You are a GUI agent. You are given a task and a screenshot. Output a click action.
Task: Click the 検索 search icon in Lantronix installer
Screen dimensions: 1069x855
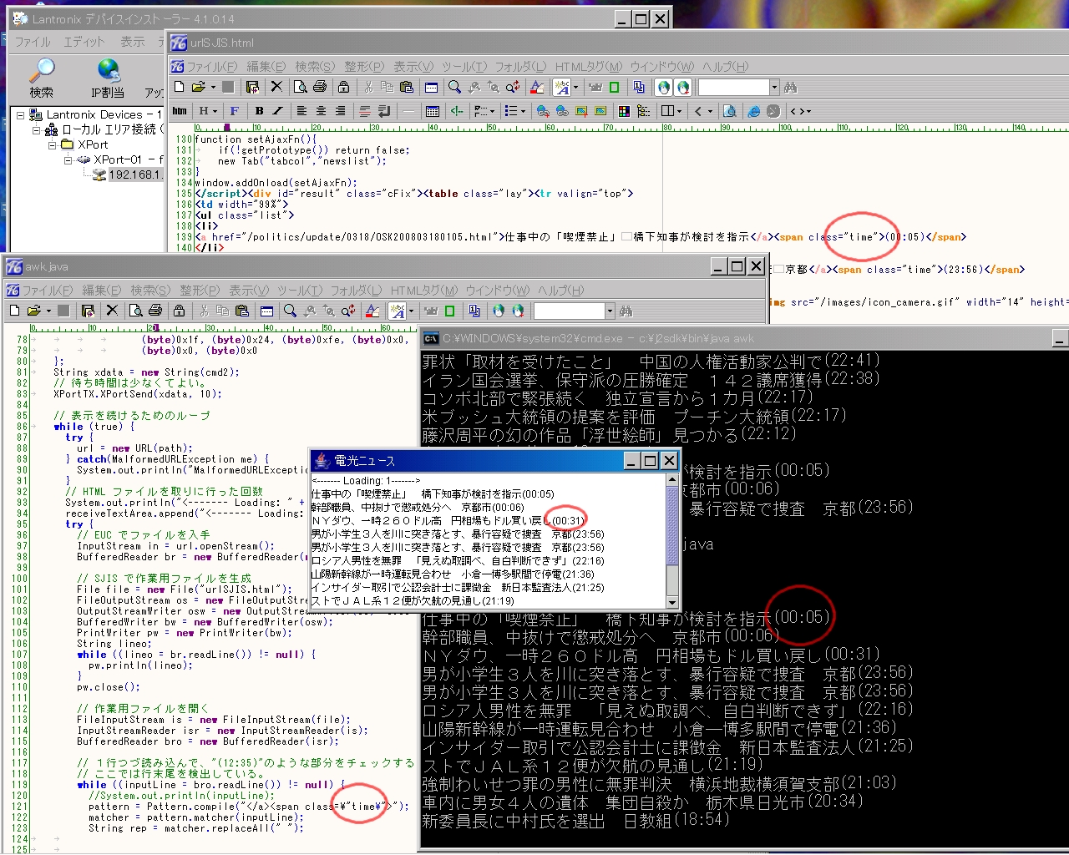pyautogui.click(x=41, y=70)
